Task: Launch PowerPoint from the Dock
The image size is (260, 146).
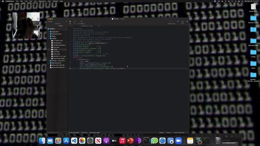Action: click(x=130, y=141)
